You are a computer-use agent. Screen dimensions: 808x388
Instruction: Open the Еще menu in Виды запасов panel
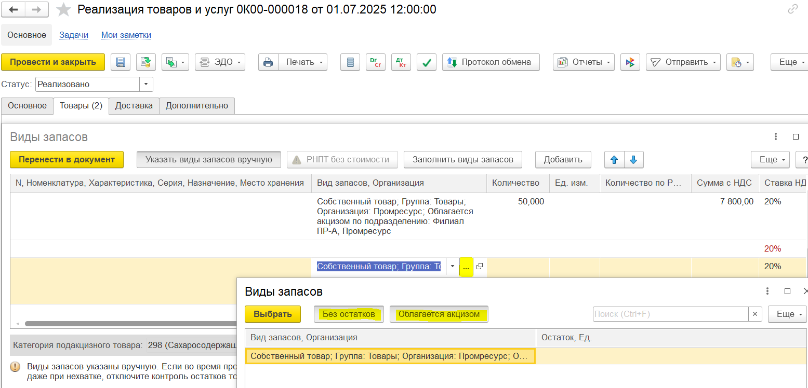pyautogui.click(x=770, y=160)
